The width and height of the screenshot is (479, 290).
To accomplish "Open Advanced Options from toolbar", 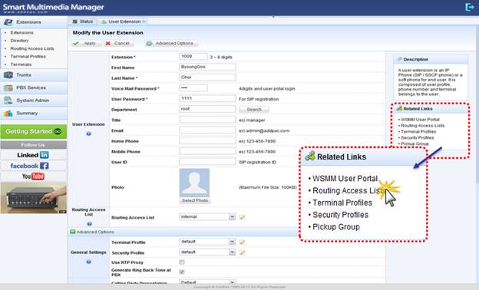I will click(171, 44).
